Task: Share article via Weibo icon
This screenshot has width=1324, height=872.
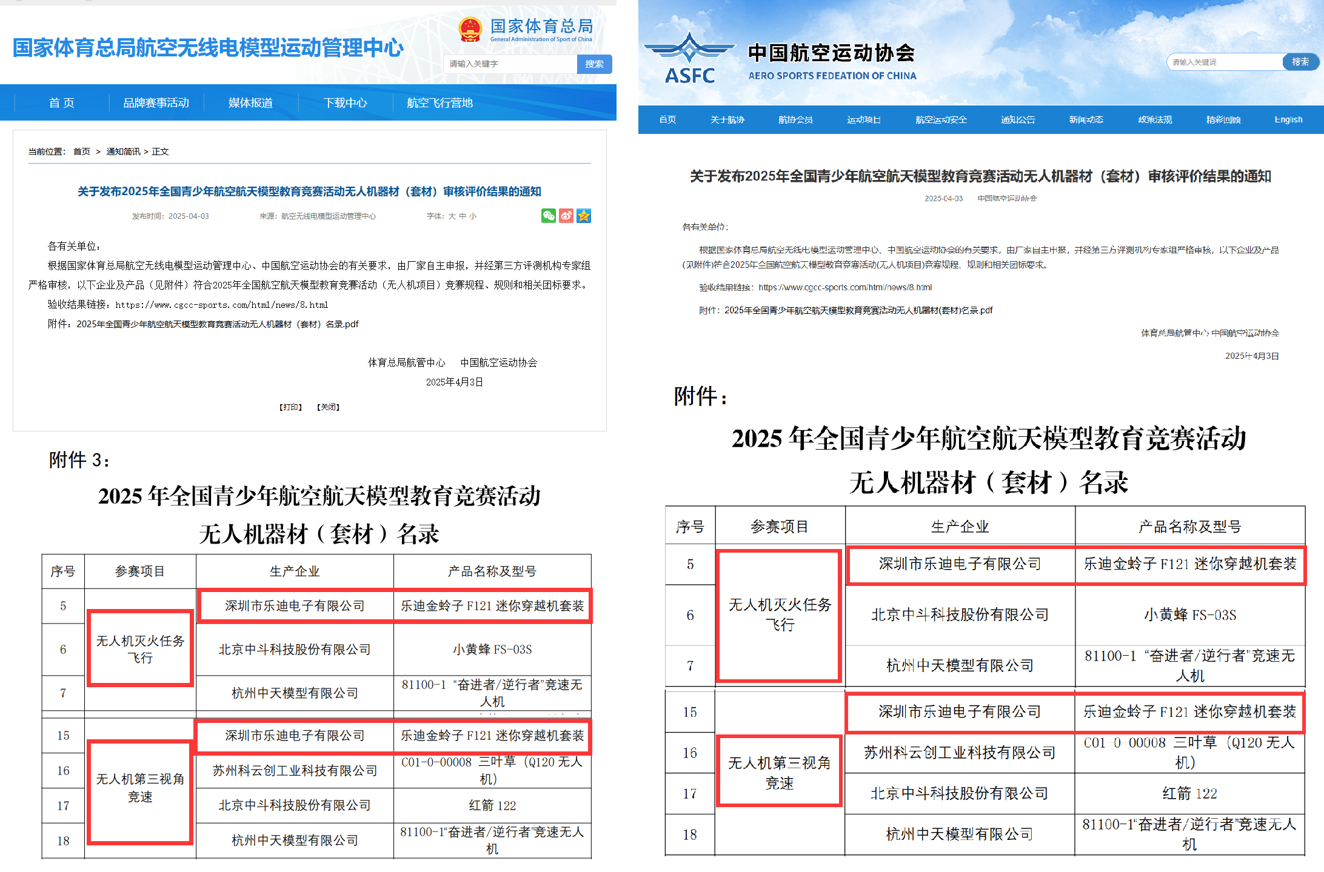Action: pos(566,216)
